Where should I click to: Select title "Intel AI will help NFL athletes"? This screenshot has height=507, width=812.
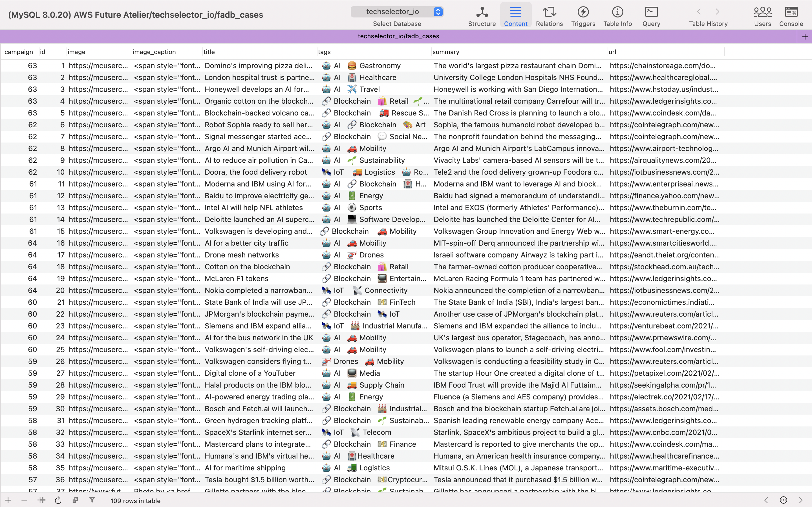click(260, 208)
